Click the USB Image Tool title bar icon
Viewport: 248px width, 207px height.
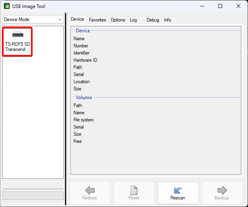pos(7,6)
